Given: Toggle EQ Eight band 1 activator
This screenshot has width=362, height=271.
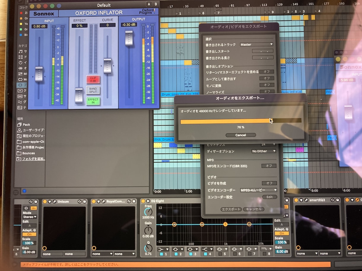Looking at the screenshot, I should [x=161, y=254].
